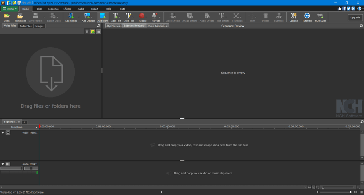Click the thumbs-up like icon
364x195 pixels.
pos(339,9)
